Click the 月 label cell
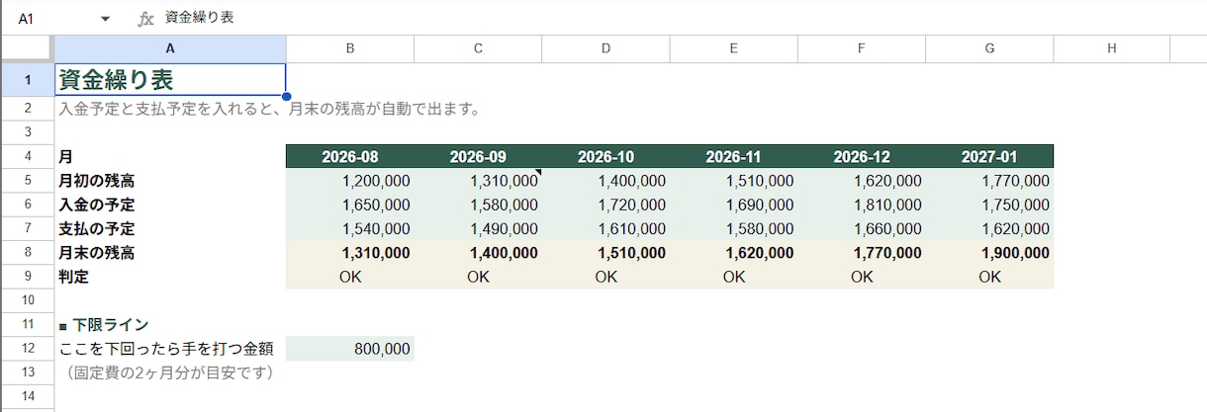 [170, 156]
